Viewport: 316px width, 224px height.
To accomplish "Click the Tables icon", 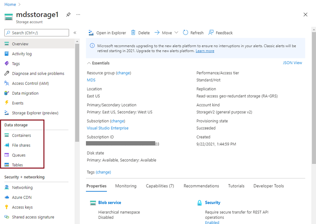I will (7, 165).
